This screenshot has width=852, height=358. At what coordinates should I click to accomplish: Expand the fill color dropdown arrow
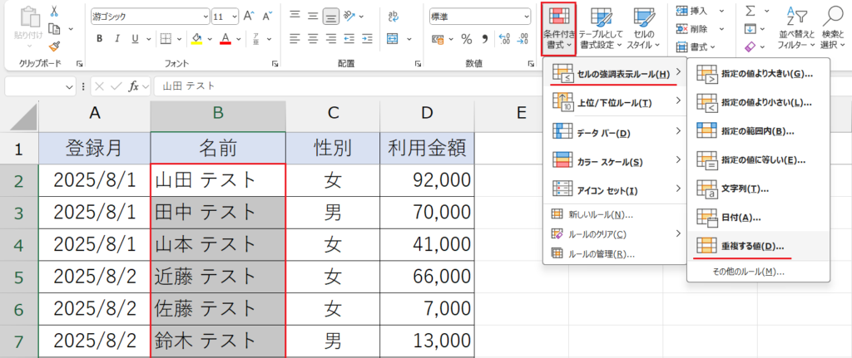(x=211, y=38)
